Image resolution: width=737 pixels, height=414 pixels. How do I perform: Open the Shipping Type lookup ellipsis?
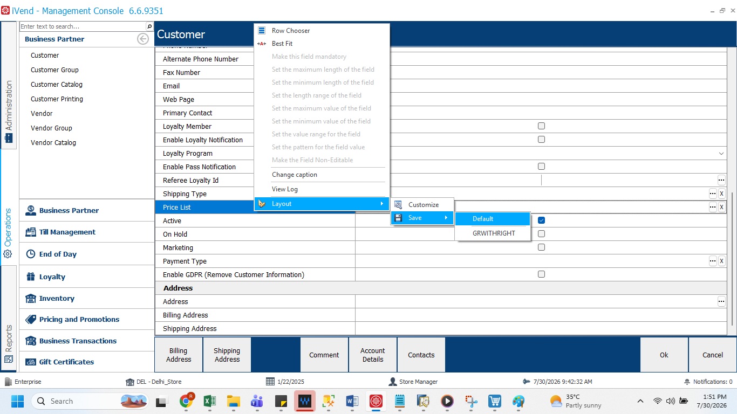click(x=713, y=194)
